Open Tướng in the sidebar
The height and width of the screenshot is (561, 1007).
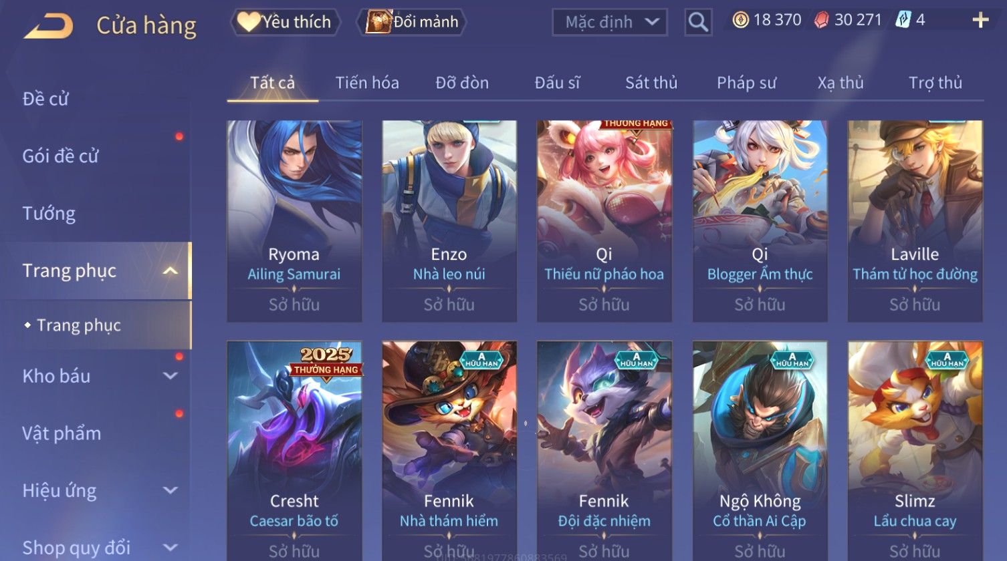click(x=49, y=214)
